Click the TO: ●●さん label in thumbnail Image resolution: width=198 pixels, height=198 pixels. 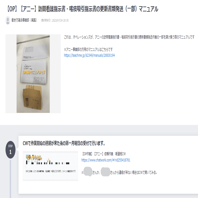coord(34,157)
